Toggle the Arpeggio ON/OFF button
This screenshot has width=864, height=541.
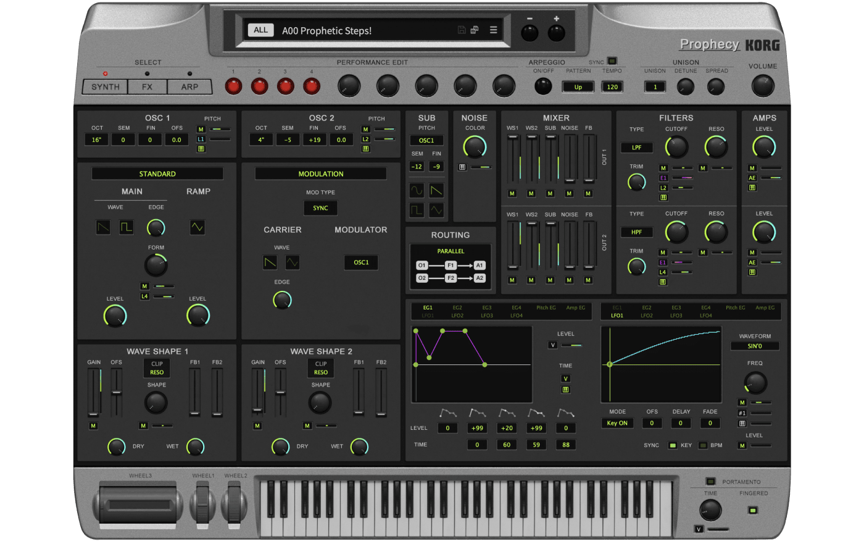tap(543, 86)
